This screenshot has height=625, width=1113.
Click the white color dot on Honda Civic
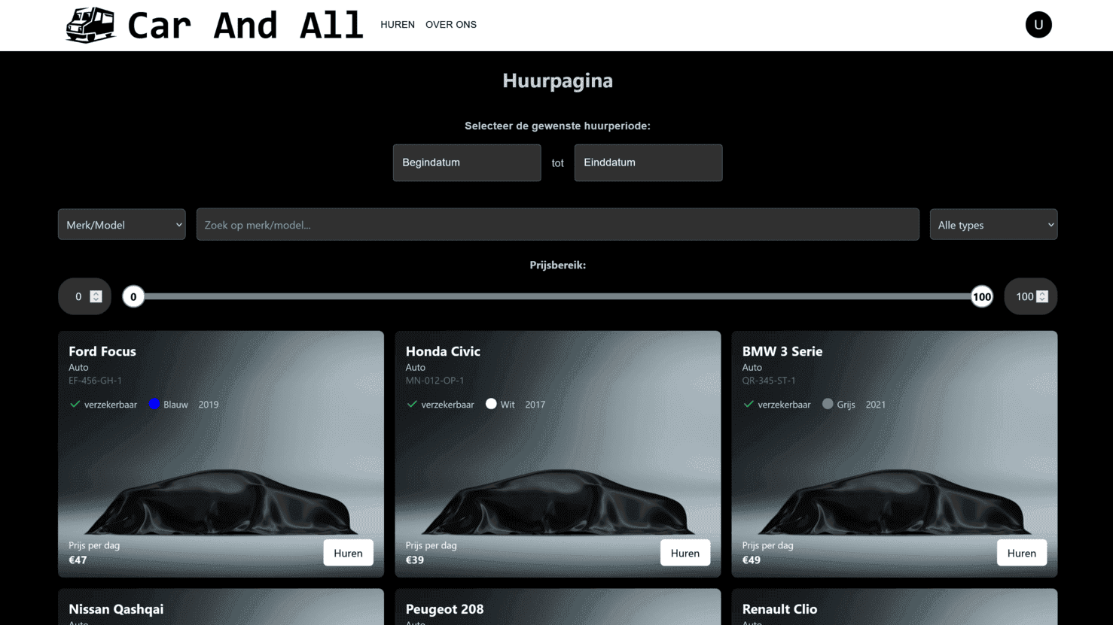(491, 404)
